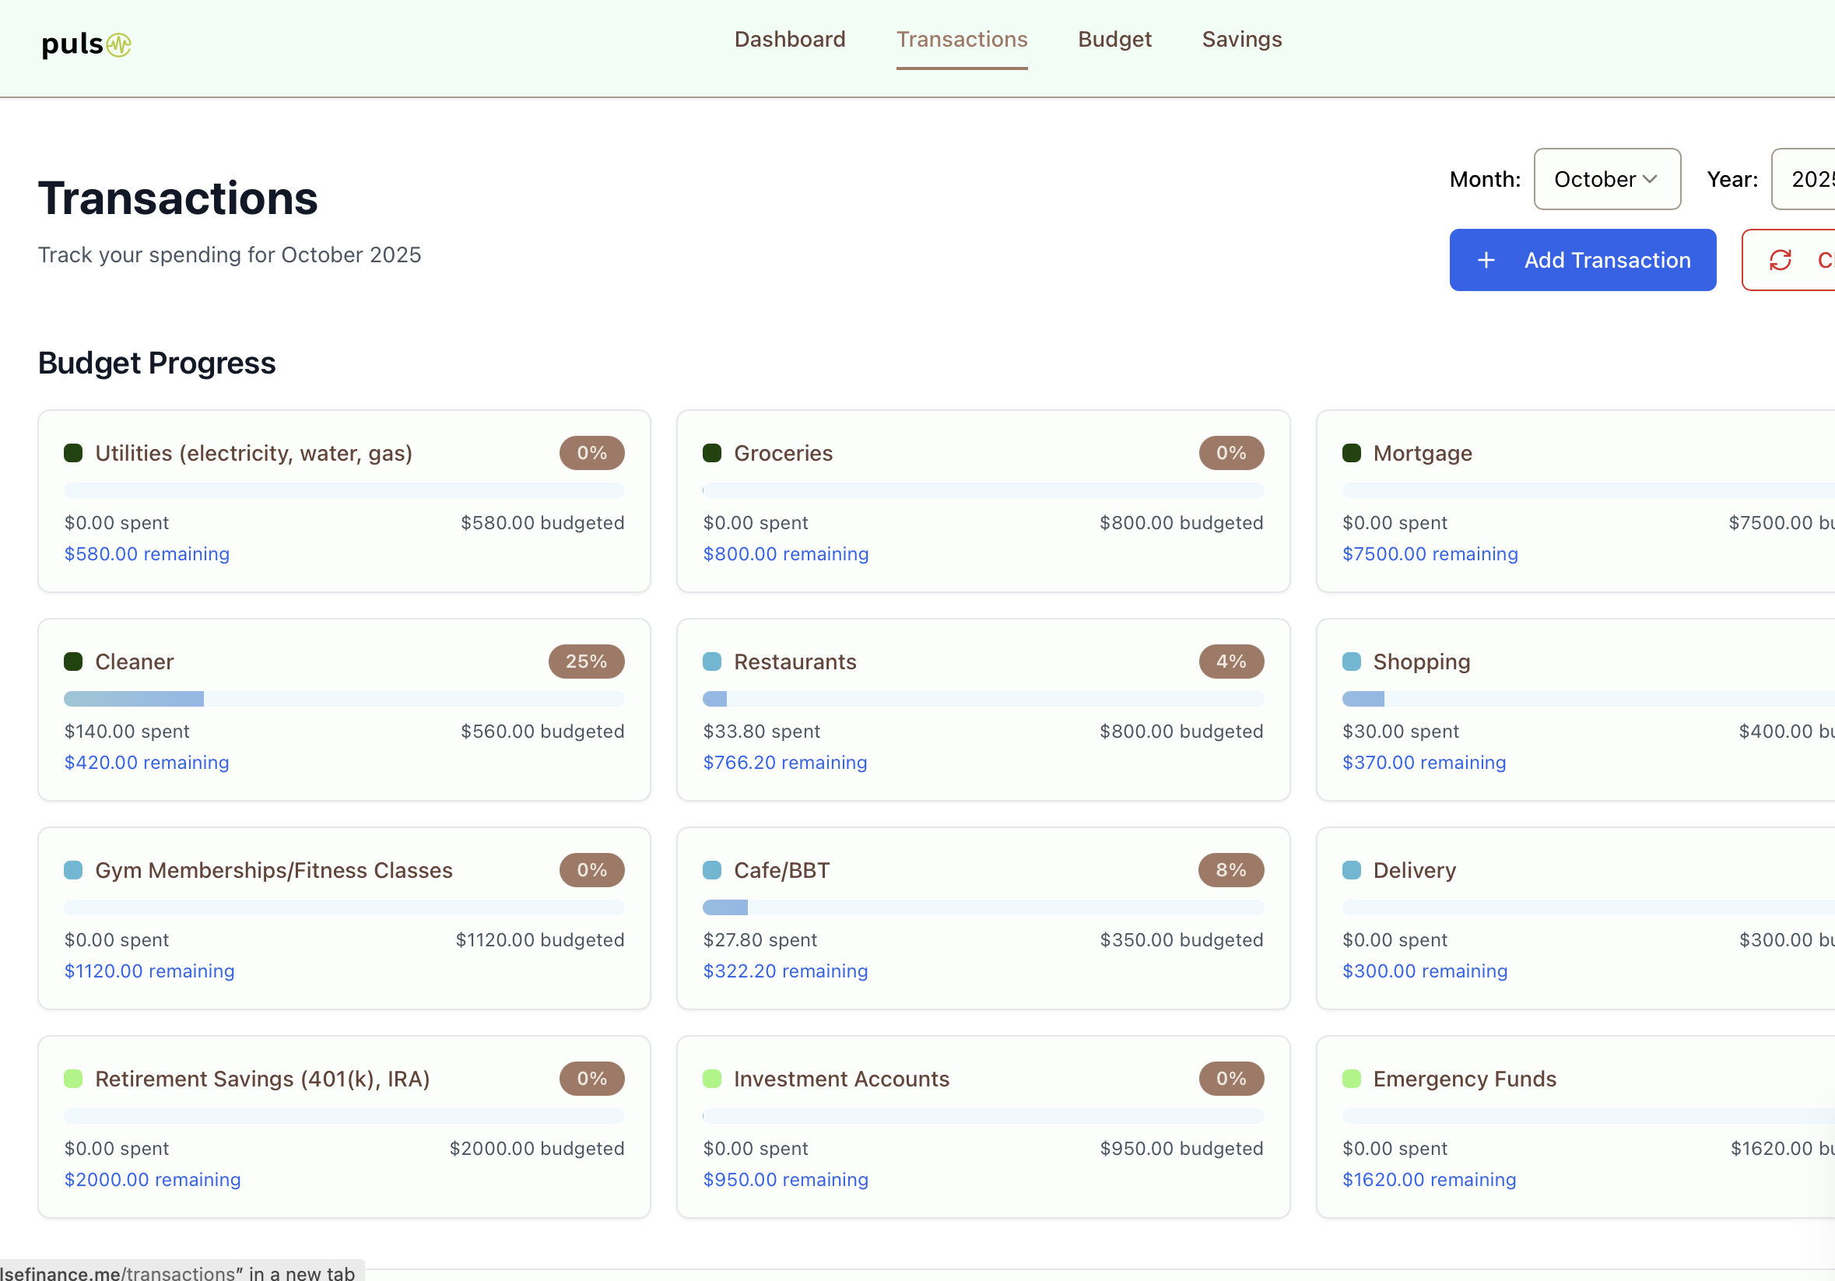Select the Groceries budget card
Screen dimensions: 1835x1281
[x=982, y=501]
